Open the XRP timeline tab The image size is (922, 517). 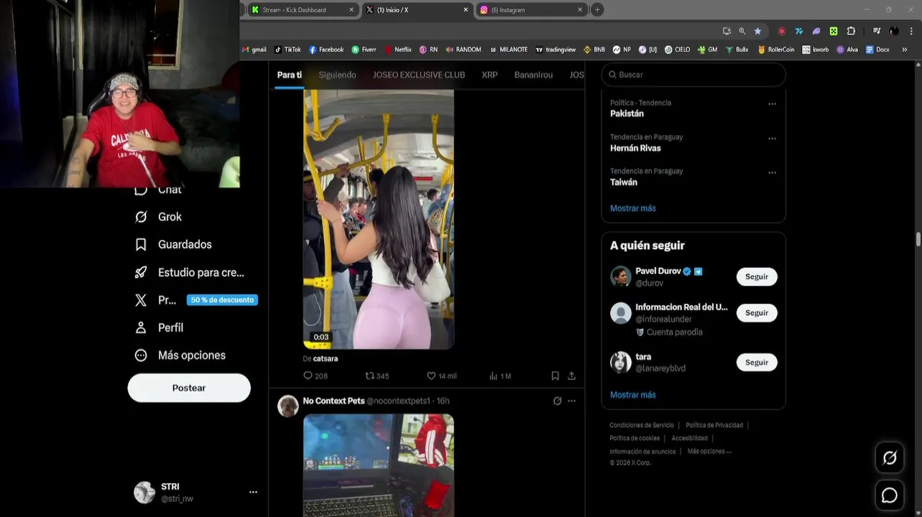click(489, 75)
